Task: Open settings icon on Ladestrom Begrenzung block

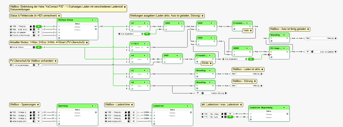Action: coord(284,107)
